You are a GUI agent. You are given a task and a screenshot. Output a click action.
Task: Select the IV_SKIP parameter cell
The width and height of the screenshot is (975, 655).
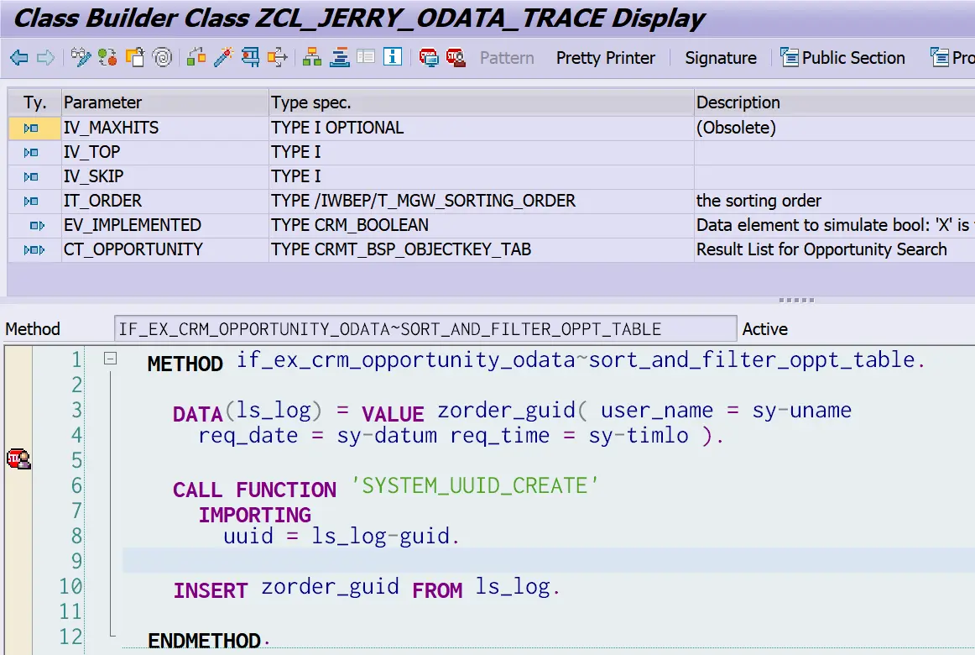pyautogui.click(x=164, y=176)
